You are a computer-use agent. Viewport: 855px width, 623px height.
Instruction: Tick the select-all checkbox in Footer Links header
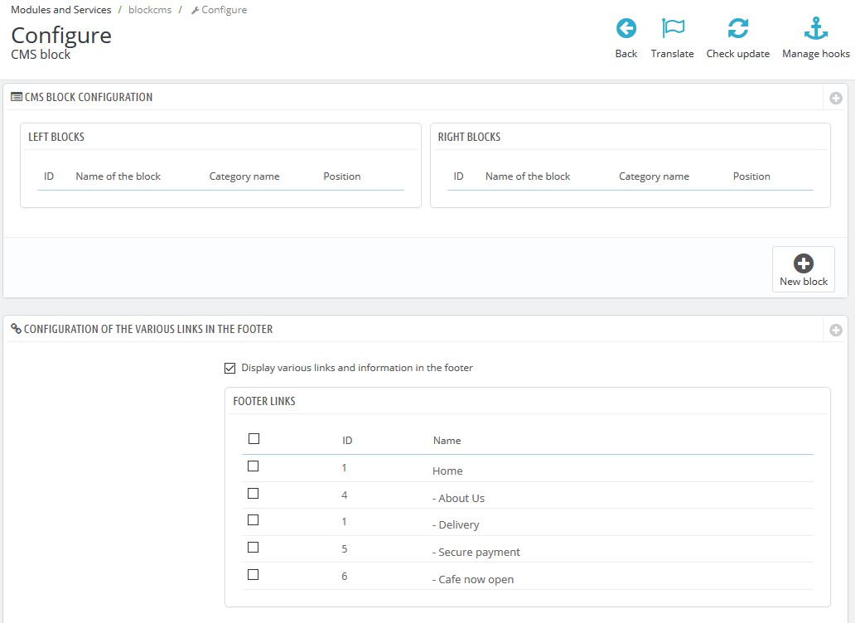[254, 439]
